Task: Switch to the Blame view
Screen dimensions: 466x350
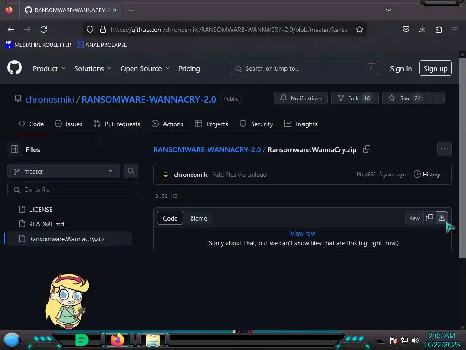Action: [x=198, y=218]
